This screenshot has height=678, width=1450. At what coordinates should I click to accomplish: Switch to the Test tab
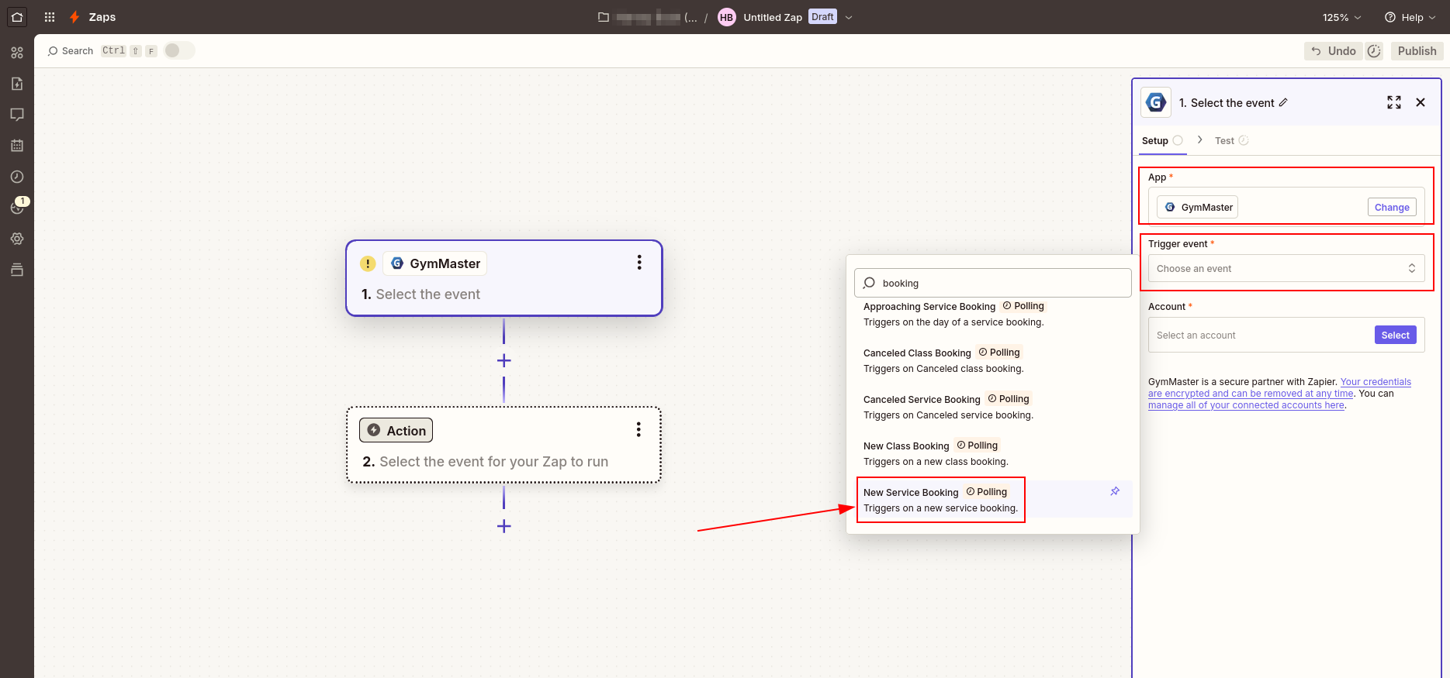coord(1224,140)
